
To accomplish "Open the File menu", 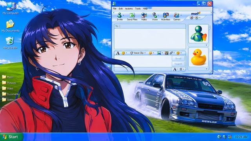I will tap(115, 9).
